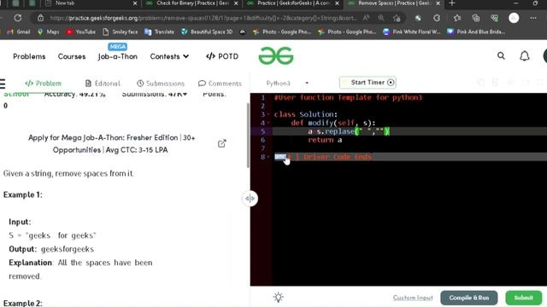Click the browser address bar URL

[203, 18]
